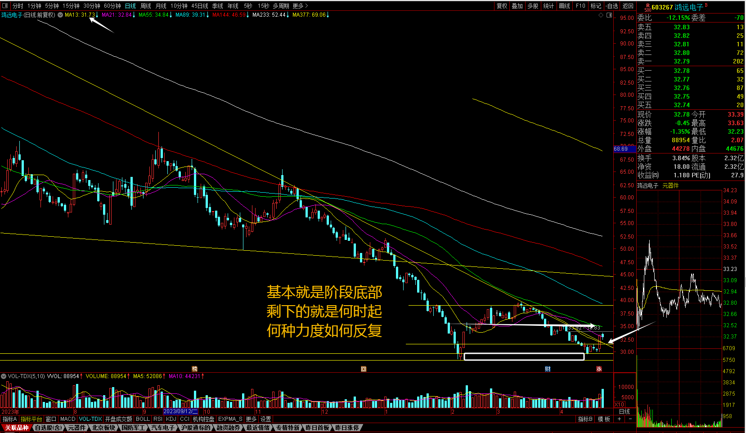Viewport: 746px width, 433px height.
Task: Click the 统计 statistics icon
Action: (x=549, y=6)
